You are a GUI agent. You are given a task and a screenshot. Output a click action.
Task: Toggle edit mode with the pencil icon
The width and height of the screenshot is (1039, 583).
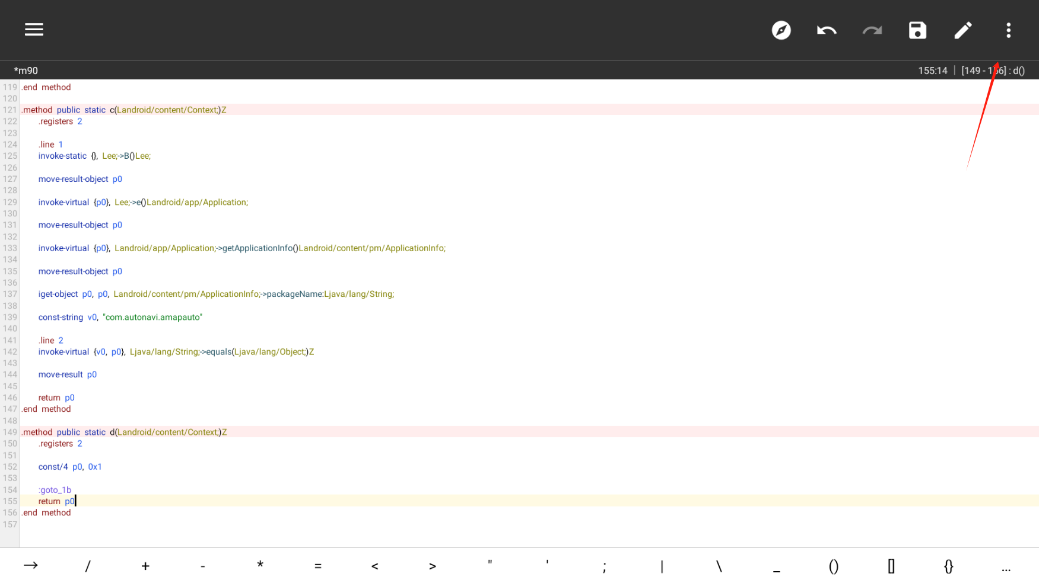tap(962, 30)
